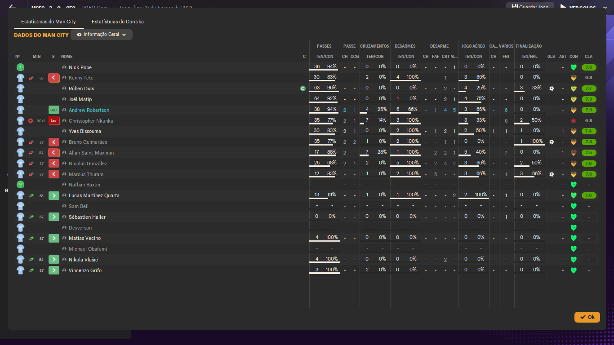Screen dimensions: 614x345
Task: Click Nick Pope's 94% pass value
Action: tap(331, 66)
